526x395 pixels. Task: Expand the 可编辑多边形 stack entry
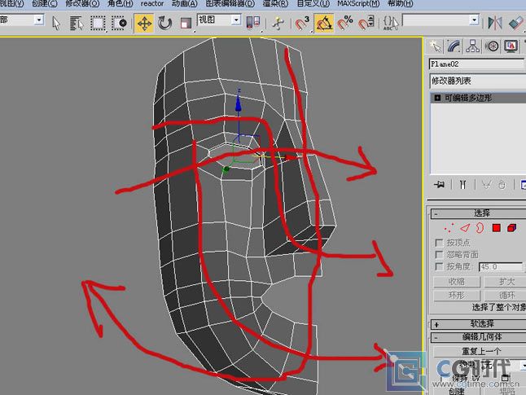[437, 98]
